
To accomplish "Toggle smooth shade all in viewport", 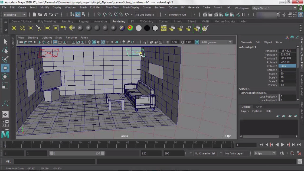I will tap(94, 42).
